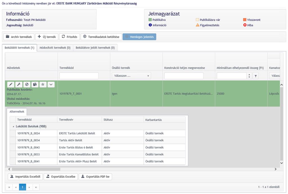This screenshot has width=288, height=194.
Task: Click the copy documents icon in product row
Action: [x=35, y=84]
